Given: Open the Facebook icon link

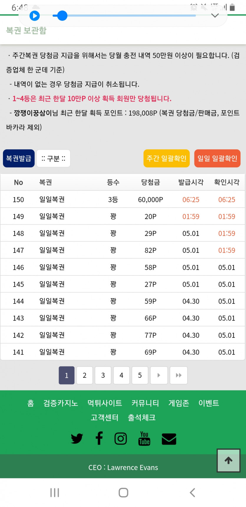Looking at the screenshot, I should click(x=99, y=438).
